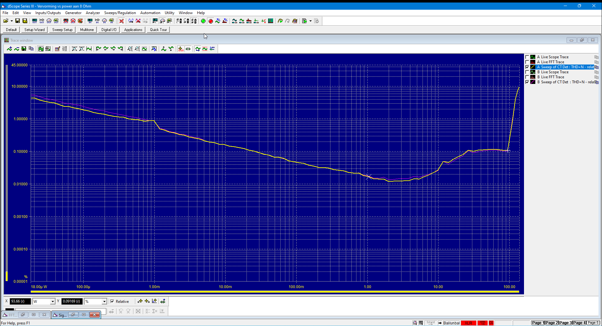Click the yellow color swatch of A Sweep trace

[533, 67]
